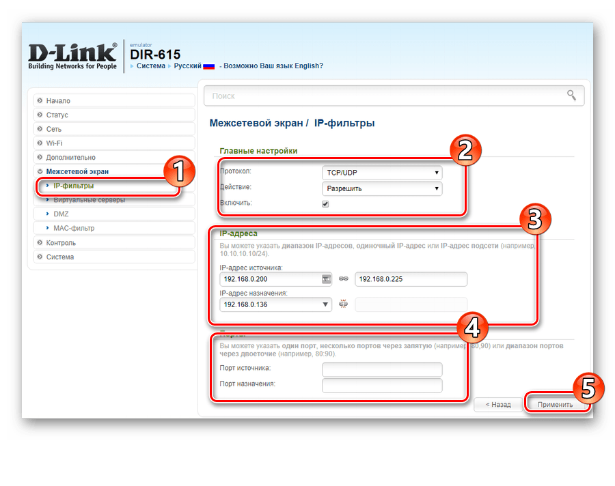Toggle the source IP range link icon

coord(344,278)
